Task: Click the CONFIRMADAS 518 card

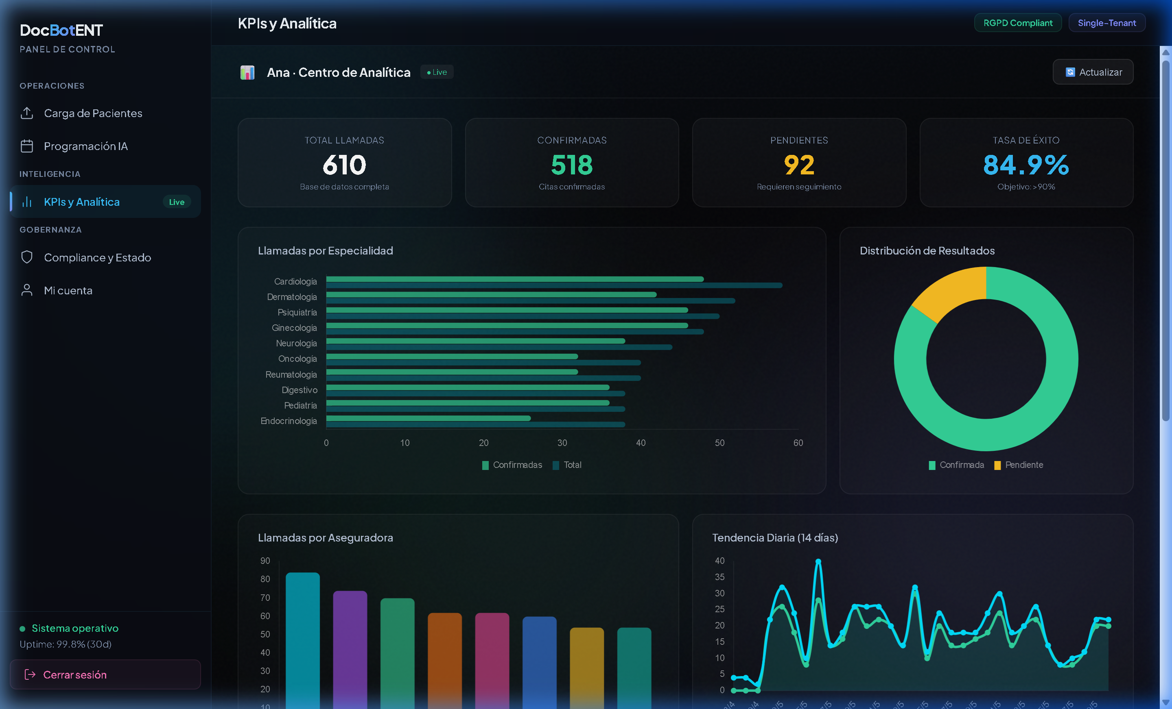Action: [572, 163]
